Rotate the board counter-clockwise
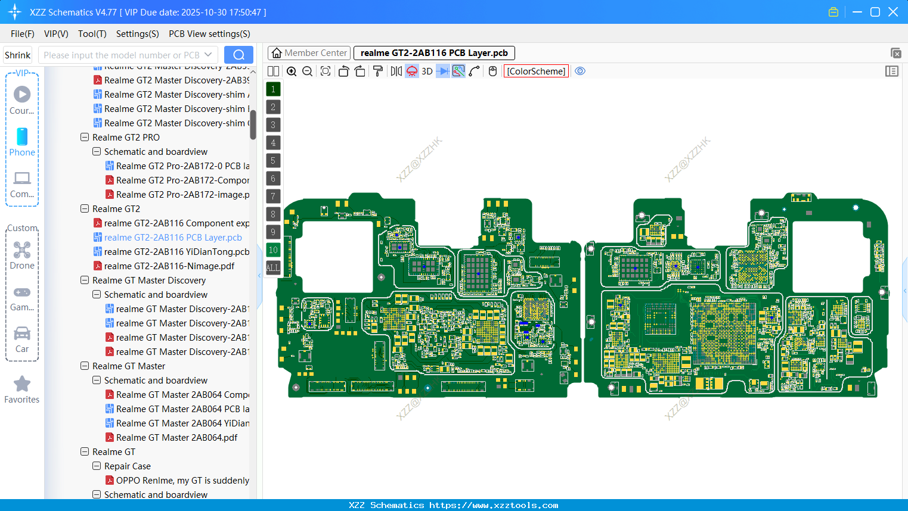 click(343, 71)
